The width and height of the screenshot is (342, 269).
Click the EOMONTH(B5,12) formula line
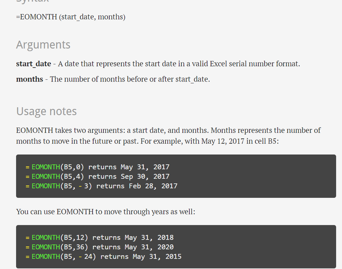click(100, 238)
